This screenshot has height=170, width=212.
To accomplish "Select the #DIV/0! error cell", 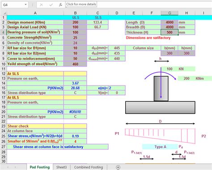I will (x=75, y=112).
